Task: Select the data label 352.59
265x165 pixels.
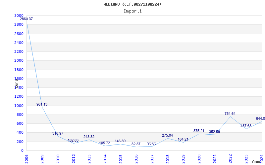Action: tap(214, 132)
